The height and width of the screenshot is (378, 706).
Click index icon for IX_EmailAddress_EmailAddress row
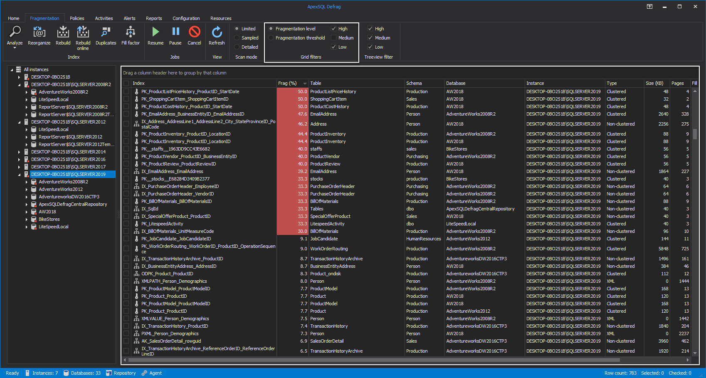[136, 171]
